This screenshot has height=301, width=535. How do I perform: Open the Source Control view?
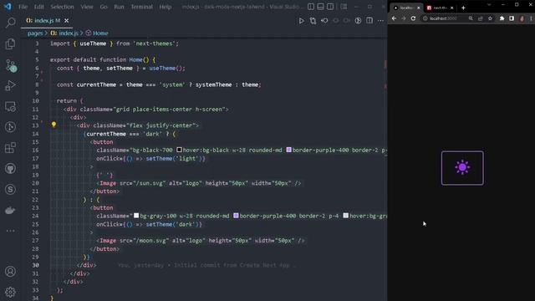pos(11,65)
